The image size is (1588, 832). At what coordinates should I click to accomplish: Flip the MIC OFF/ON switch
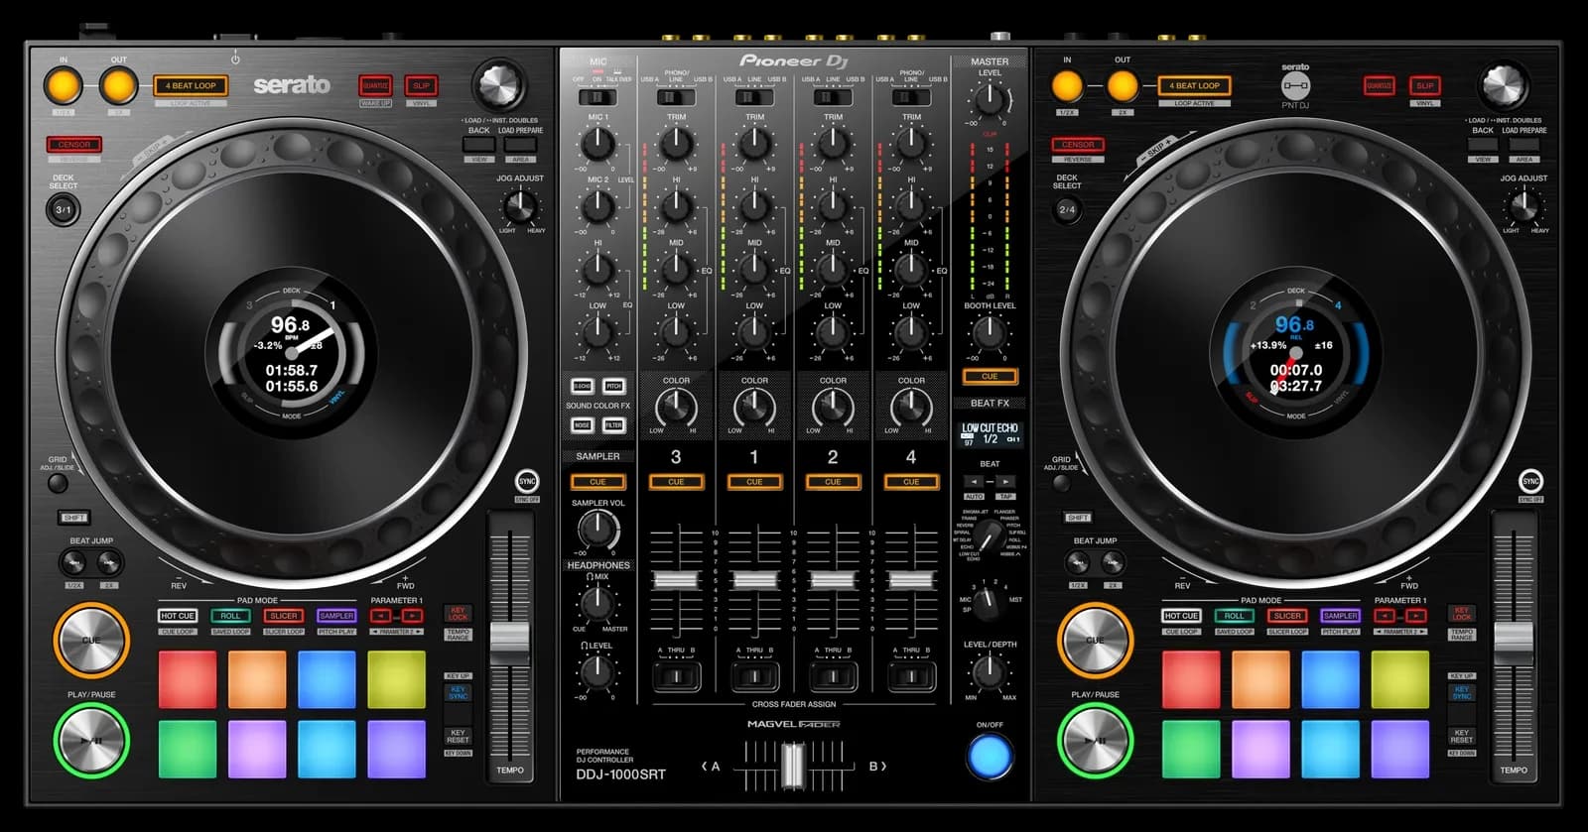[x=597, y=97]
